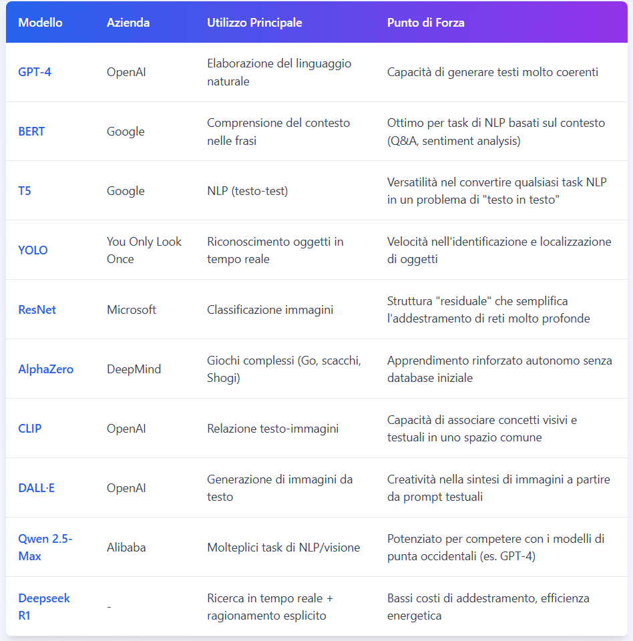Viewport: 633px width, 641px height.
Task: Click the Microsoft company cell
Action: tap(132, 309)
